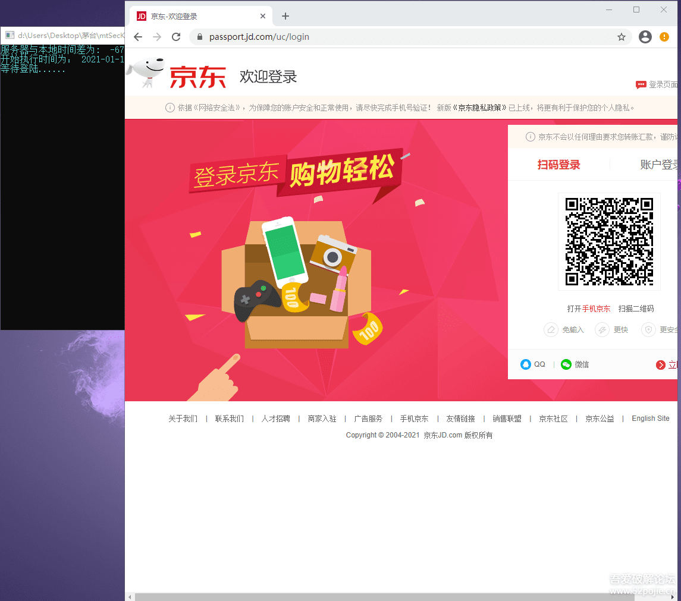Log in with 微信
681x601 pixels.
point(575,364)
